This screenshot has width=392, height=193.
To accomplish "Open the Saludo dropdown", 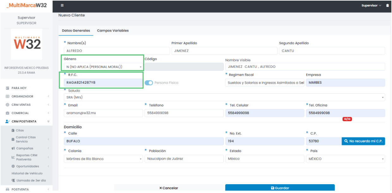I will [224, 97].
